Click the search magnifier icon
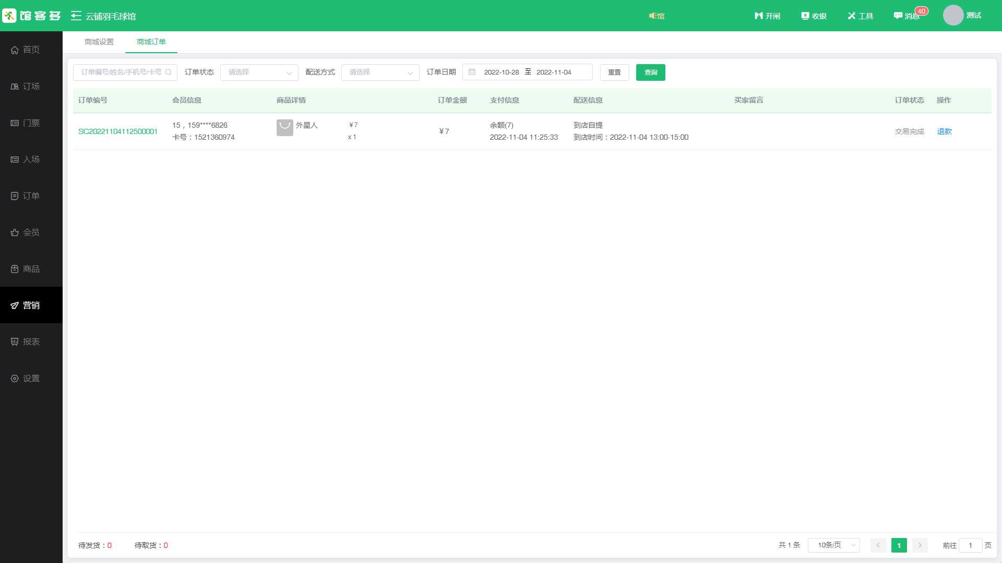This screenshot has width=1002, height=563. (169, 72)
